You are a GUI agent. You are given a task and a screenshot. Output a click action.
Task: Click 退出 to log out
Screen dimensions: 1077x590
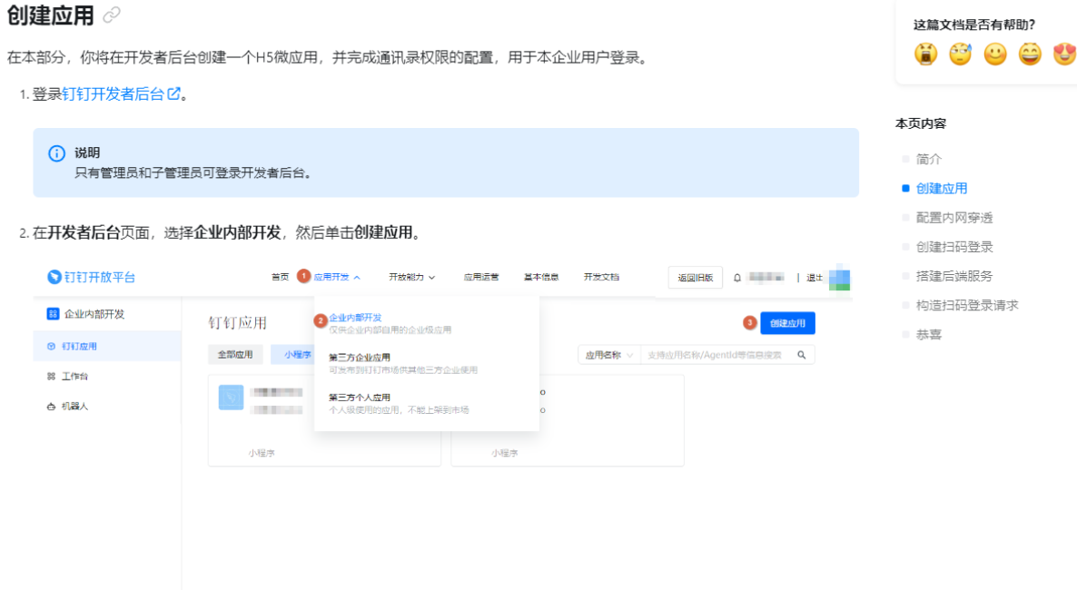coord(814,278)
